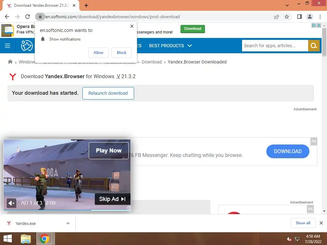Open the tab search dropdown

tap(287, 5)
